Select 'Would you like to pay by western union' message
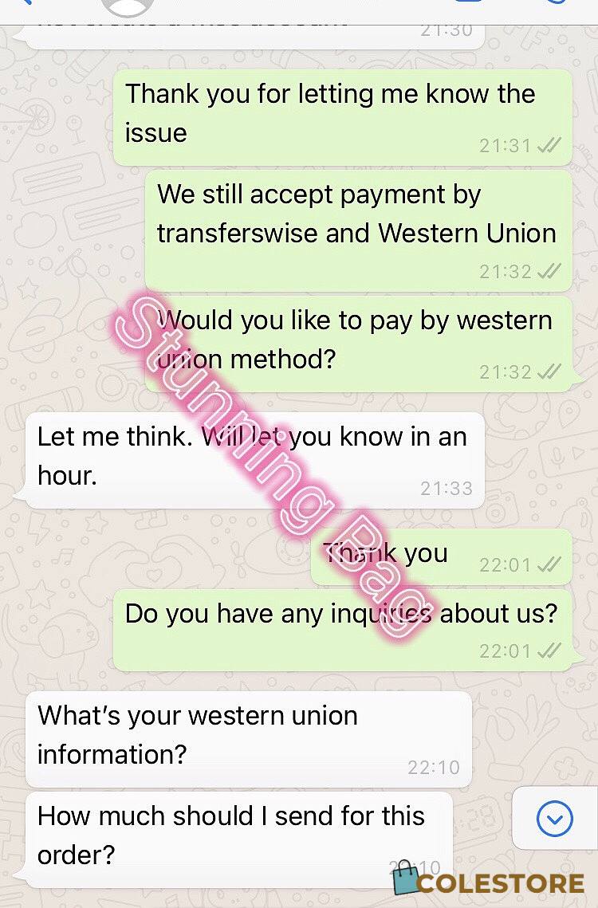The image size is (598, 908). [x=359, y=344]
